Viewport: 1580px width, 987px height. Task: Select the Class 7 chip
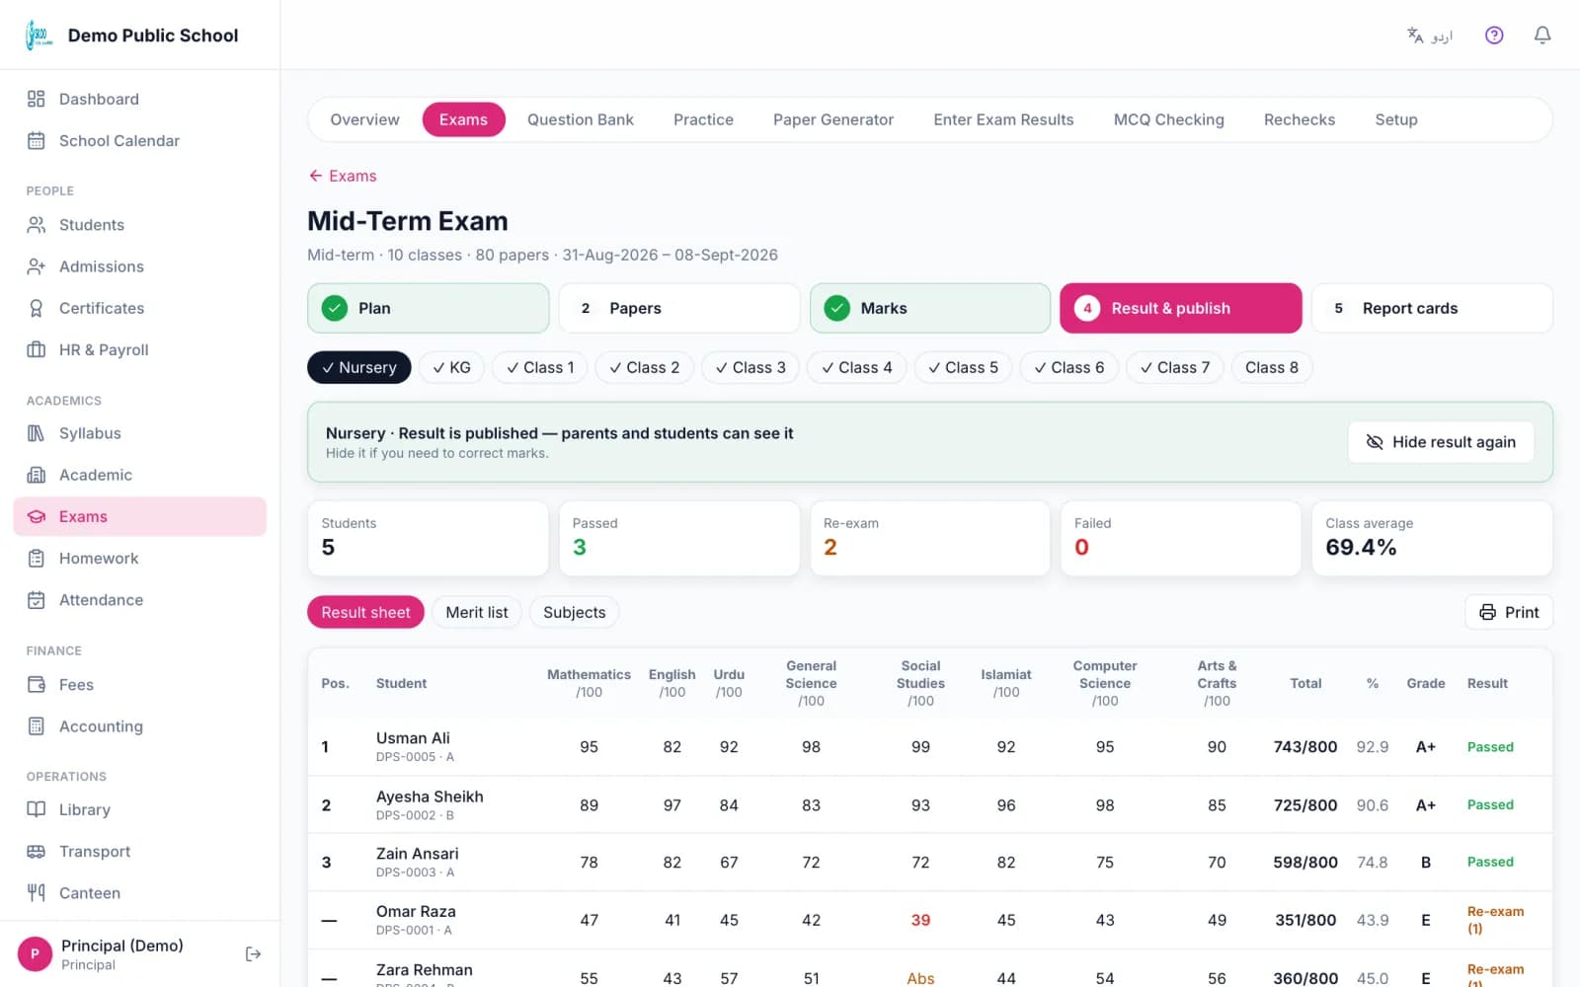[x=1175, y=367]
